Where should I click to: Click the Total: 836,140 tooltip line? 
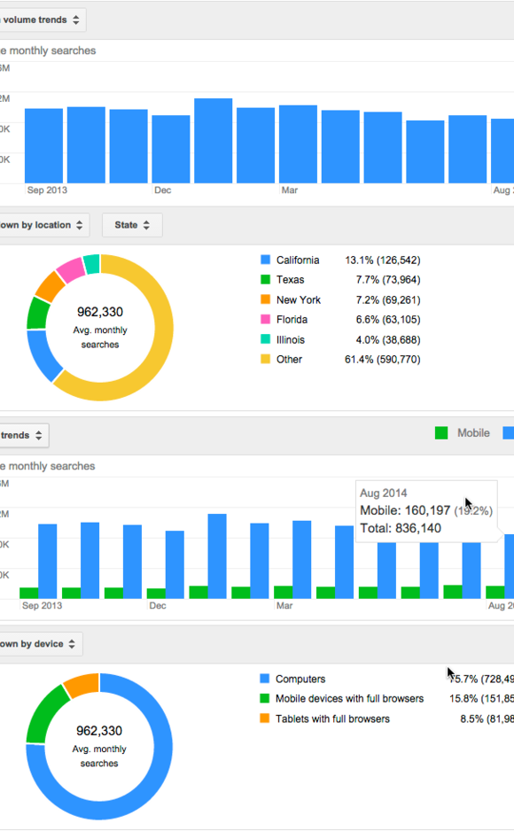pos(401,528)
